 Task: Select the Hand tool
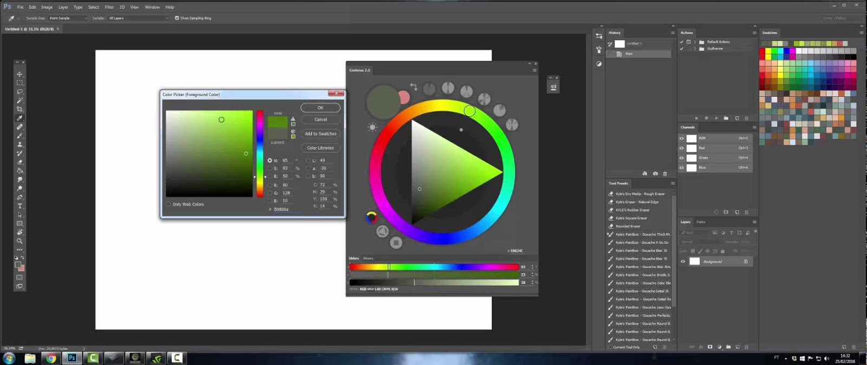tap(20, 232)
